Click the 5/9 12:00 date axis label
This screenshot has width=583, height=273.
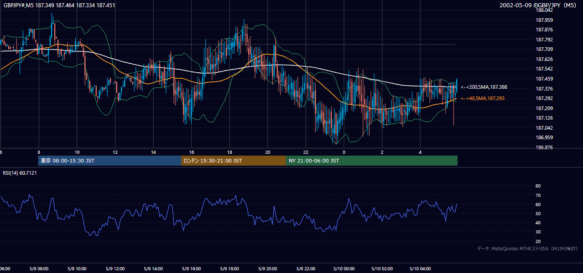pyautogui.click(x=115, y=269)
